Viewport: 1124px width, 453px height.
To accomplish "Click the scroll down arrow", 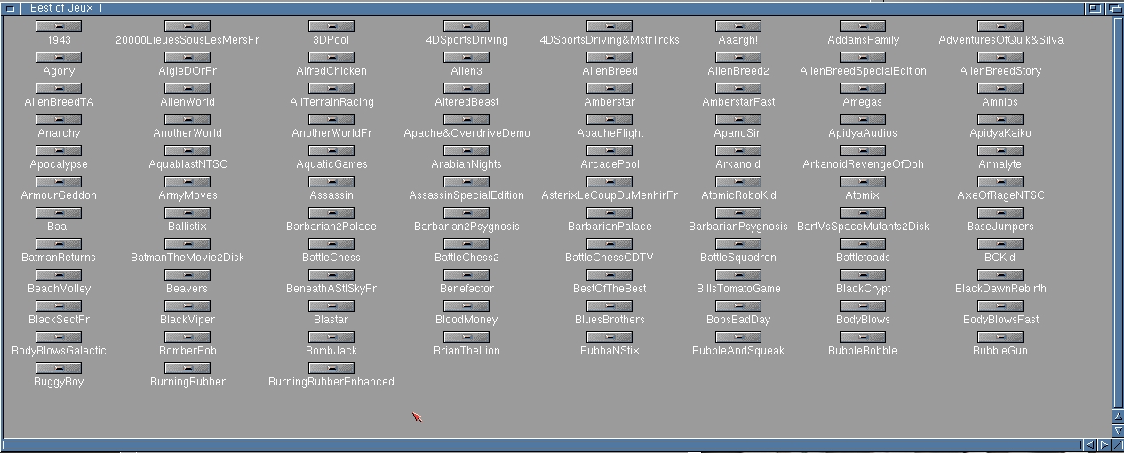I will point(1118,431).
